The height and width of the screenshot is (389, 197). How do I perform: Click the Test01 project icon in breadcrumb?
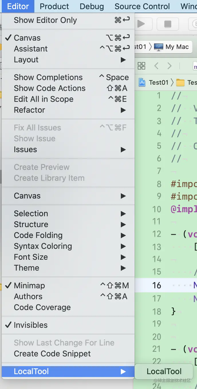coord(142,83)
